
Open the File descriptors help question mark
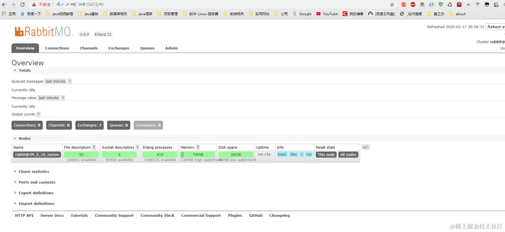[94, 147]
